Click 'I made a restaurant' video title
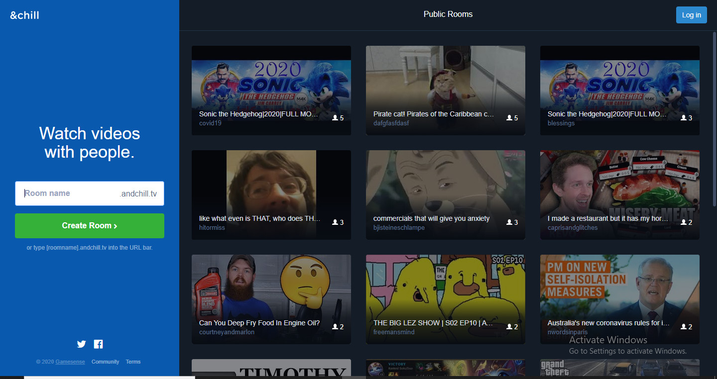This screenshot has width=717, height=379. (x=607, y=218)
